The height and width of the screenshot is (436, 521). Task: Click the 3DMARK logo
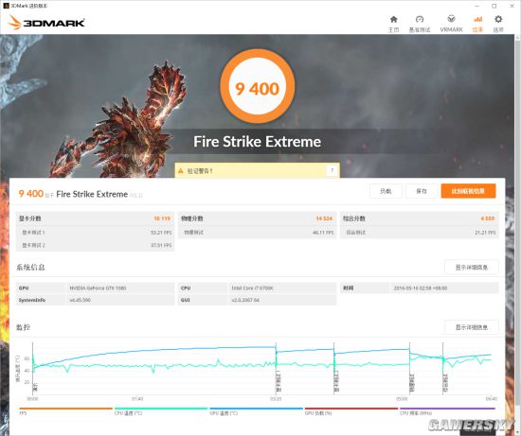(46, 23)
